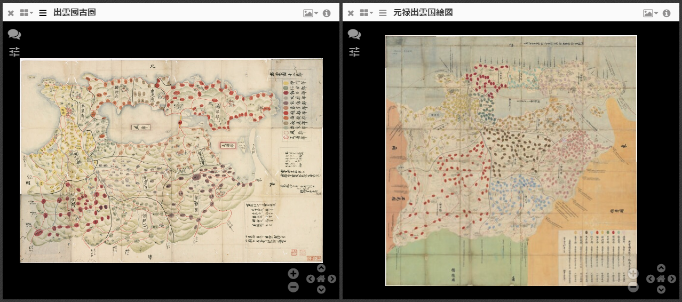Pan right in 元禄出雲国絵図 window
Image resolution: width=682 pixels, height=302 pixels.
(672, 279)
